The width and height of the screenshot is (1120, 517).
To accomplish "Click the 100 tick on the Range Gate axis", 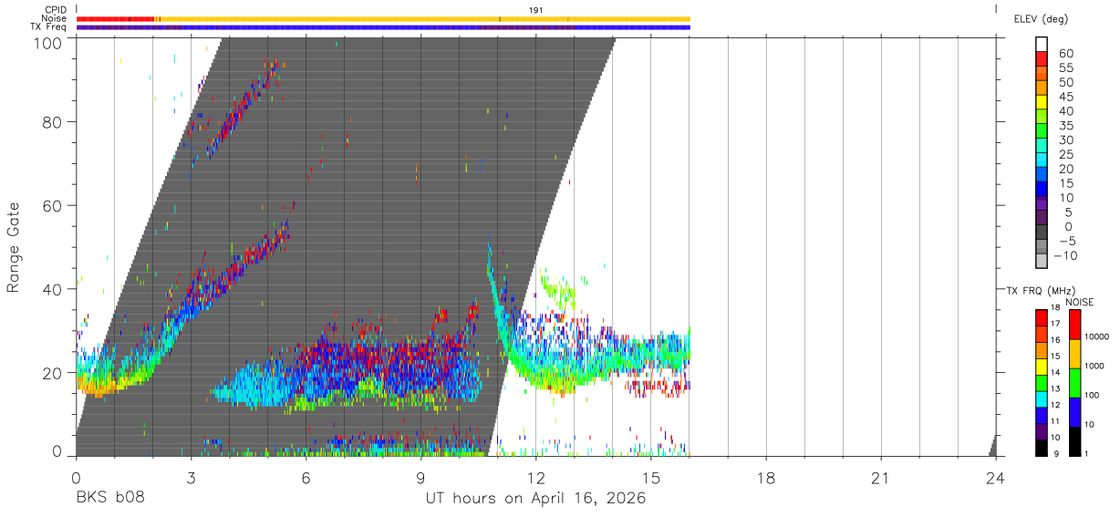I will 47,43.
